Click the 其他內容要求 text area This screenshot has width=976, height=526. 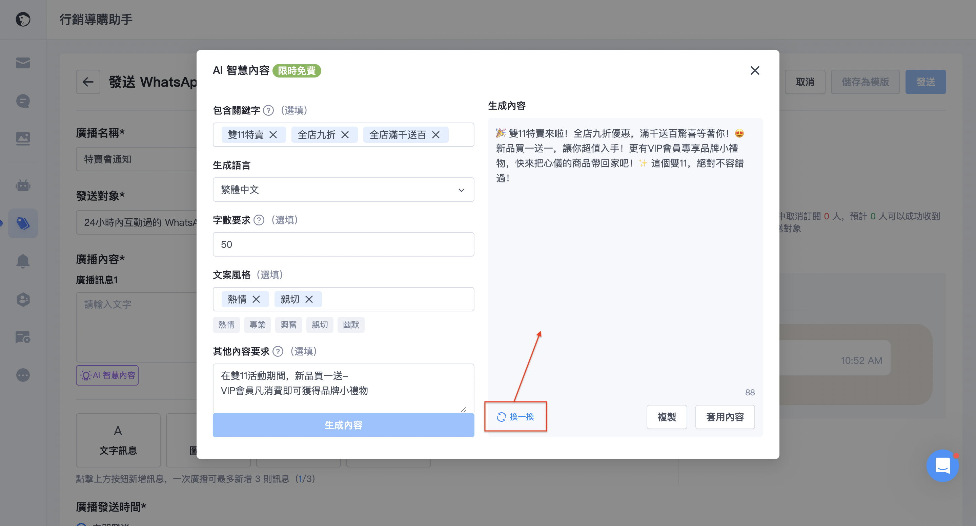coord(343,388)
